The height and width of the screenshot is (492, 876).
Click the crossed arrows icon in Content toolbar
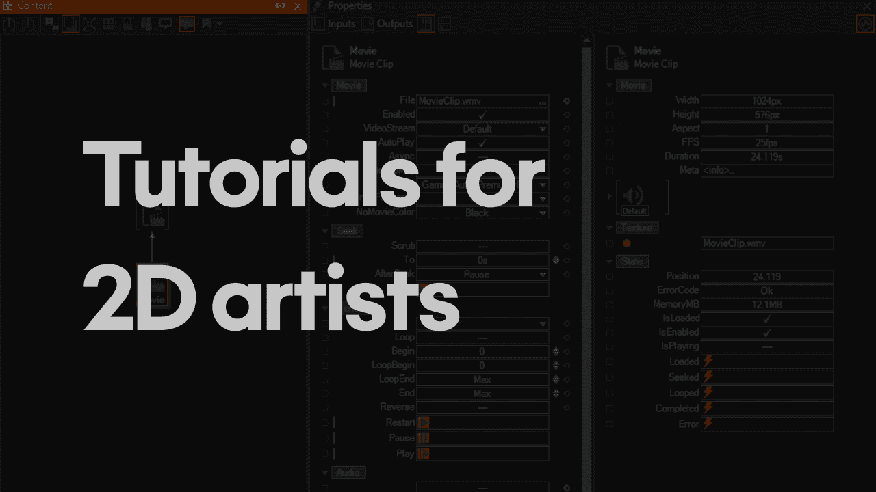pyautogui.click(x=90, y=24)
